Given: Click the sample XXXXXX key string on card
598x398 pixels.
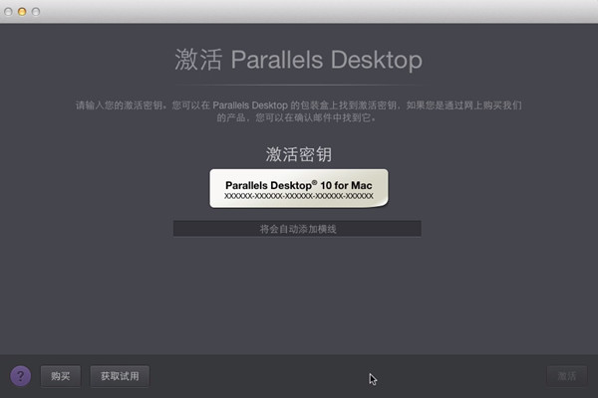Looking at the screenshot, I should 298,196.
